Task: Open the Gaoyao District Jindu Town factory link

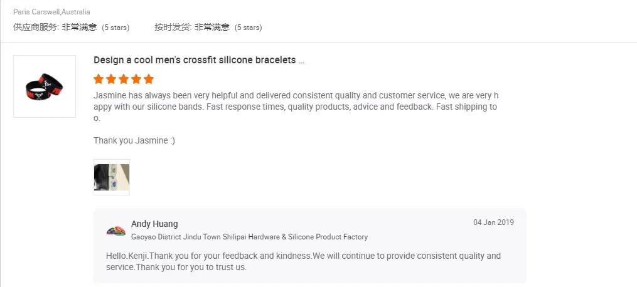Action: point(249,237)
